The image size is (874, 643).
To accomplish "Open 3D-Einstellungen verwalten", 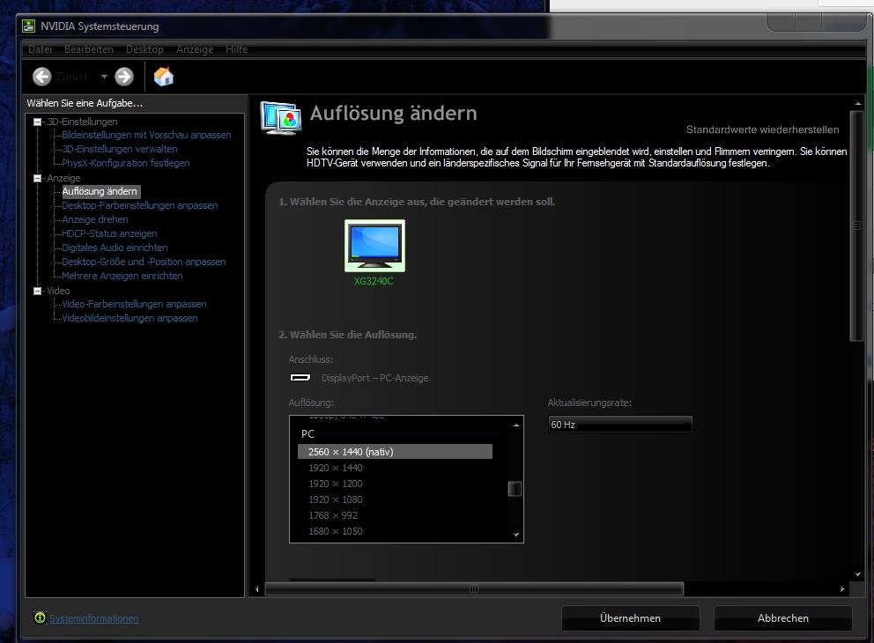I will (x=119, y=149).
